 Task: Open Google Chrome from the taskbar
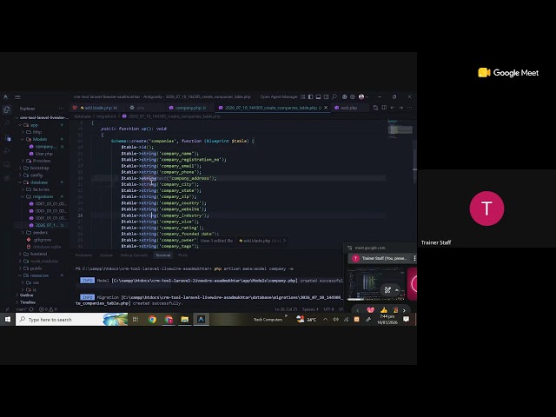(153, 320)
